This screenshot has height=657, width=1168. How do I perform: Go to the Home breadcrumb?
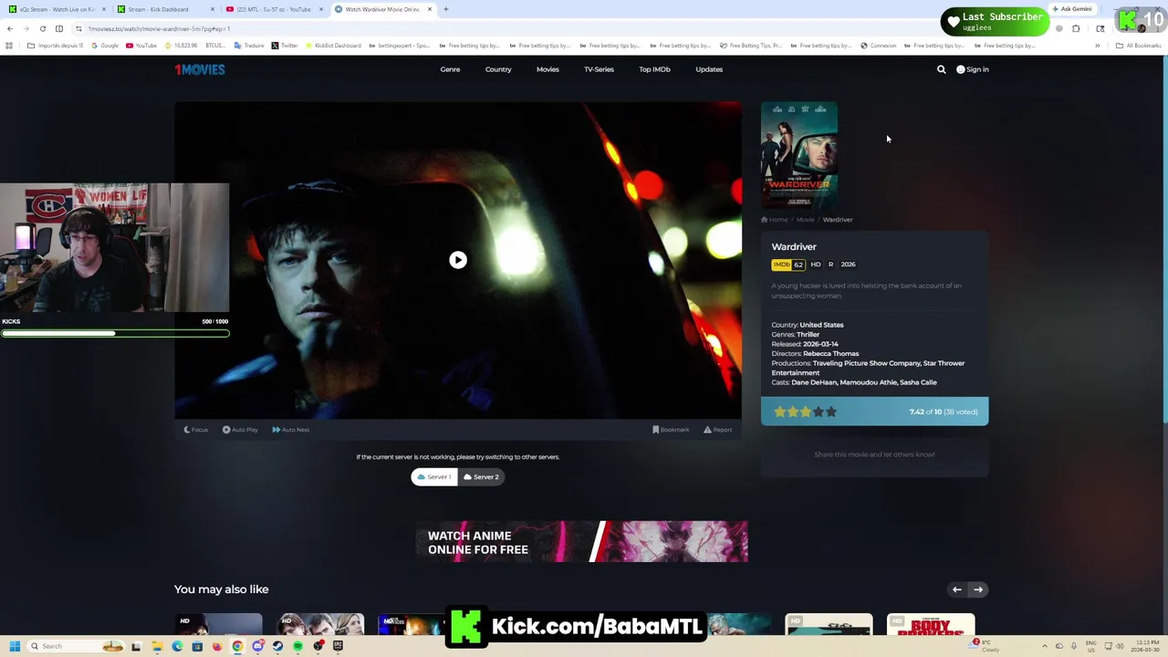click(x=775, y=220)
